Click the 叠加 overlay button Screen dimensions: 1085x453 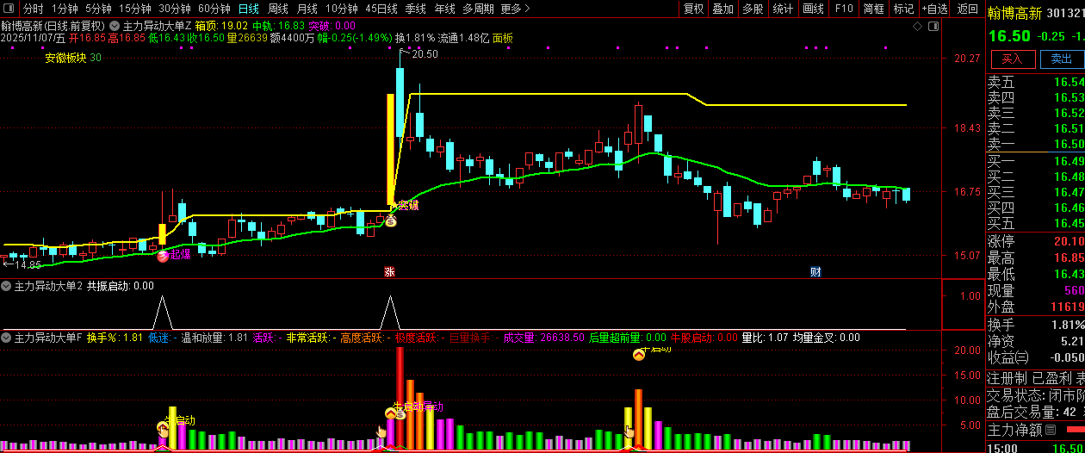click(723, 9)
